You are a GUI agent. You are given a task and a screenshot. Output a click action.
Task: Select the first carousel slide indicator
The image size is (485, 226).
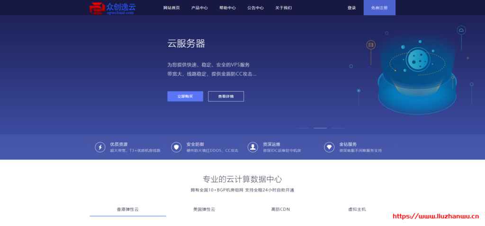303,128
